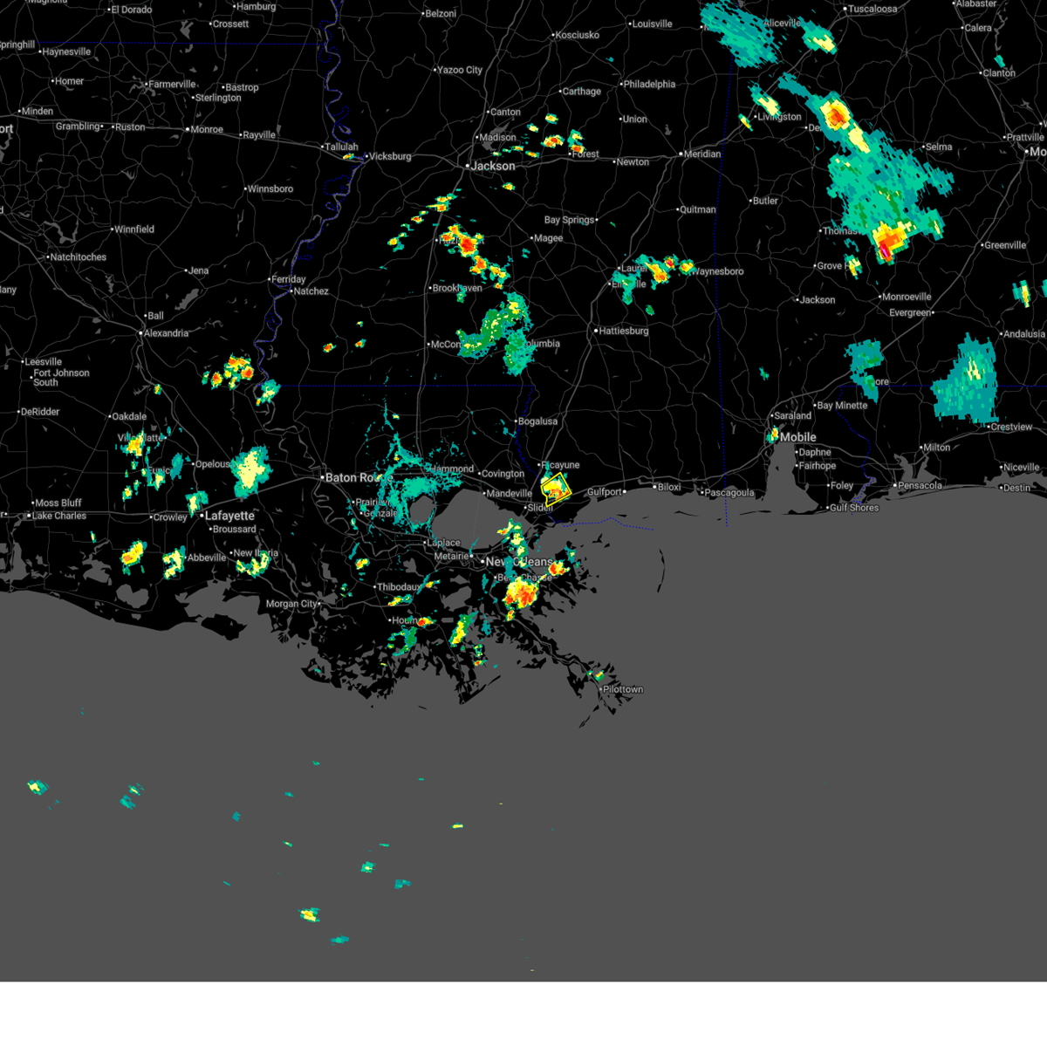Select the Monroe city label
Viewport: 1047px width, 1047px height.
[207, 129]
